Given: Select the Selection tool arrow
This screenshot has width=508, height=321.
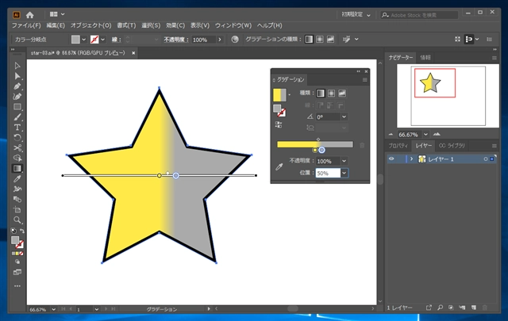Looking at the screenshot, I should pos(17,66).
